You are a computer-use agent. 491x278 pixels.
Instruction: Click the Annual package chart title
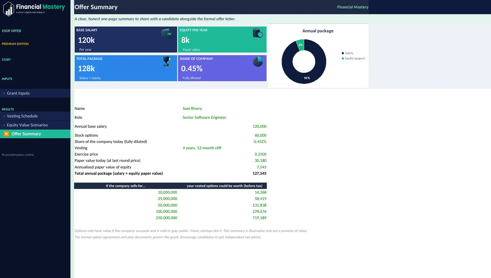pyautogui.click(x=318, y=31)
